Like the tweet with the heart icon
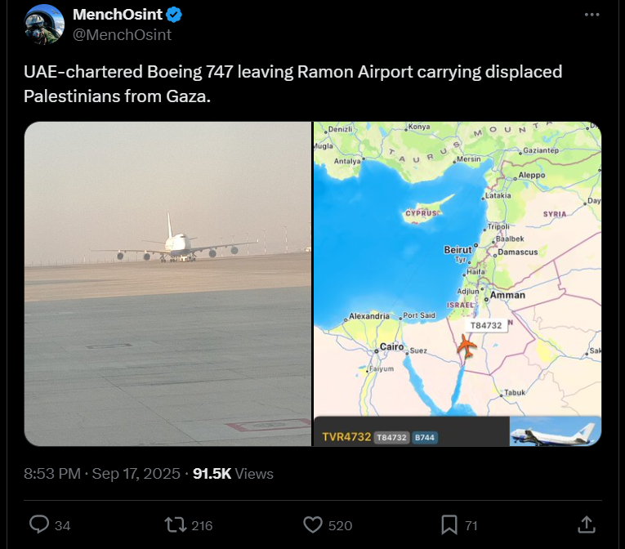The image size is (625, 549). pyautogui.click(x=313, y=524)
